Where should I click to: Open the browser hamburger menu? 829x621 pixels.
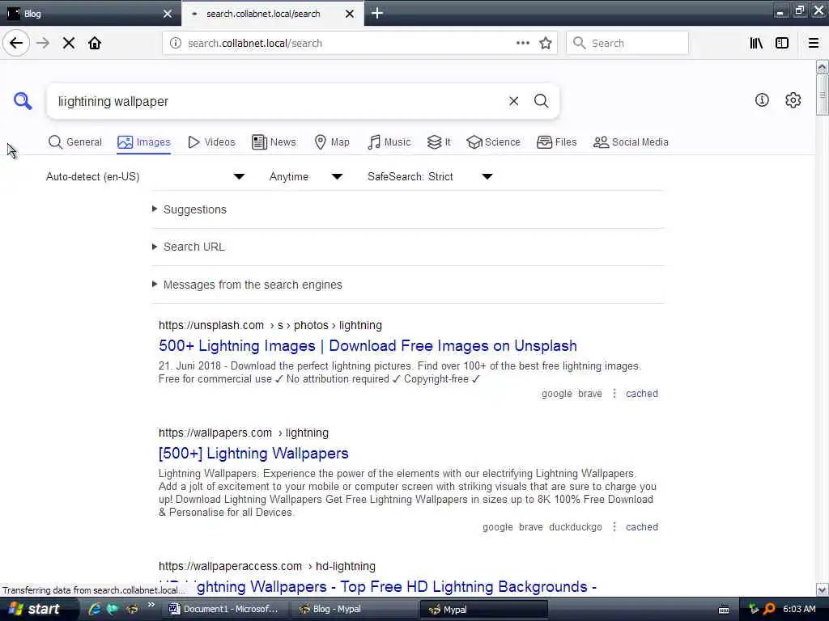pyautogui.click(x=814, y=43)
